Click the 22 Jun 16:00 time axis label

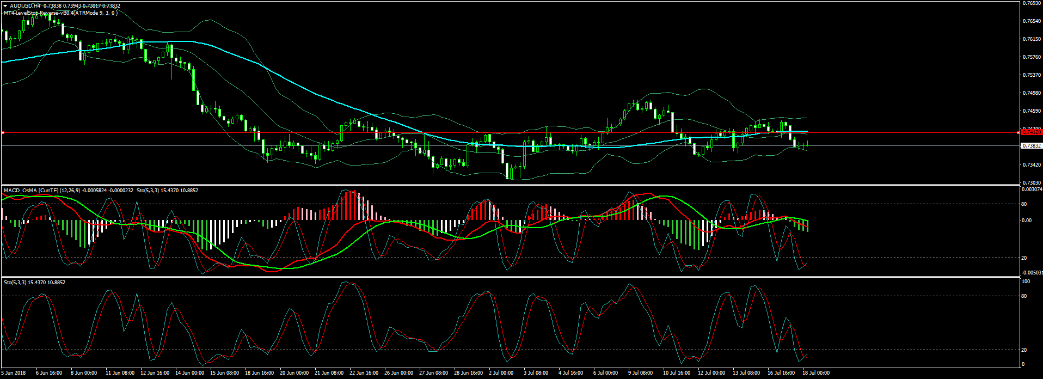coord(364,373)
